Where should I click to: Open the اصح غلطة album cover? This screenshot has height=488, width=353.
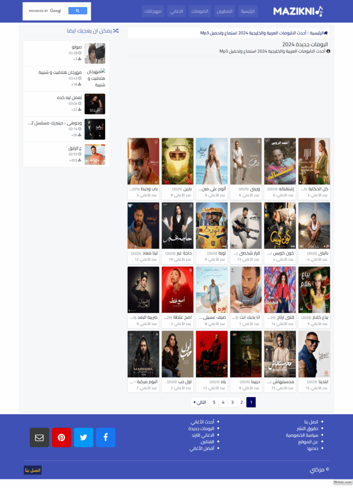(x=178, y=290)
